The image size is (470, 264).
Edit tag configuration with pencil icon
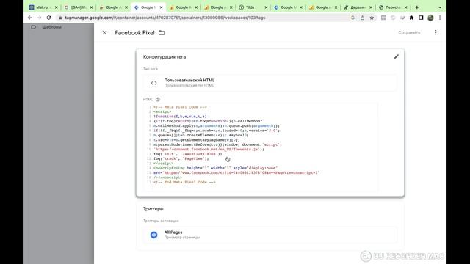pos(397,56)
